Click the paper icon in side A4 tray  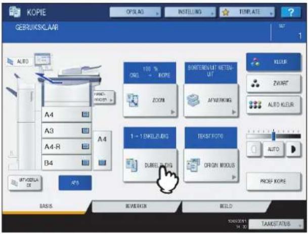click(x=102, y=163)
